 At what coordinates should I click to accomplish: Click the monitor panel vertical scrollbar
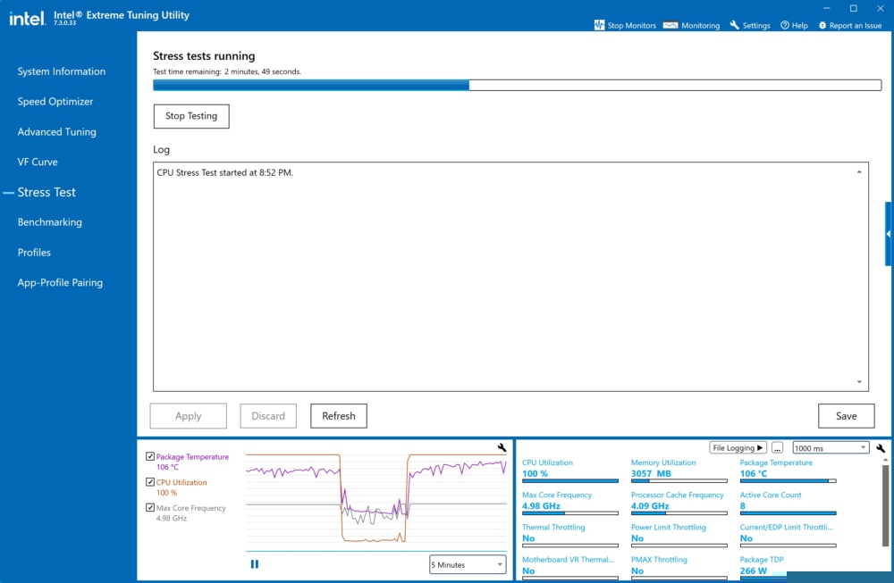click(885, 504)
